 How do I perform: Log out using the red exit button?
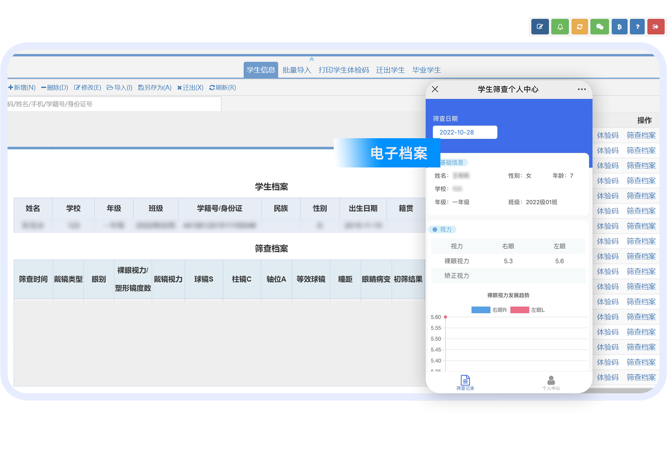[x=656, y=27]
